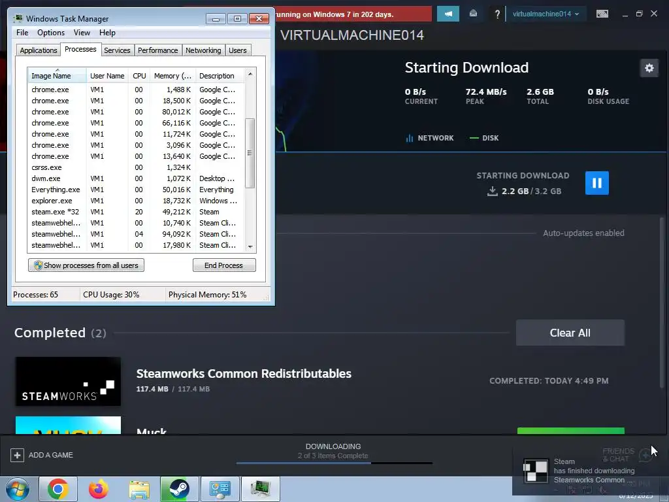The width and height of the screenshot is (669, 502).
Task: Click Show processes from all users
Action: tap(86, 265)
